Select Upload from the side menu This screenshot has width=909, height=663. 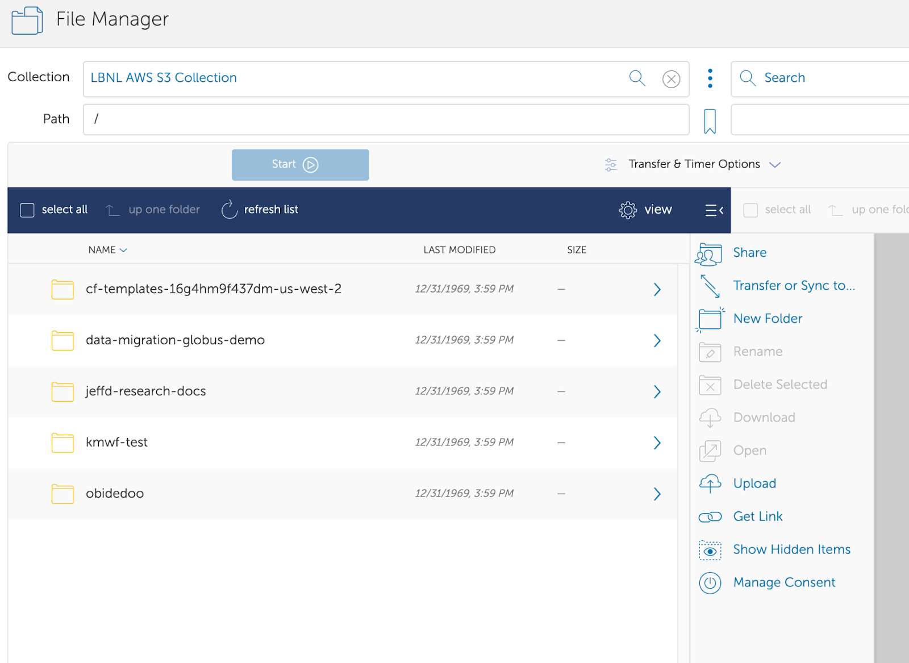point(754,483)
